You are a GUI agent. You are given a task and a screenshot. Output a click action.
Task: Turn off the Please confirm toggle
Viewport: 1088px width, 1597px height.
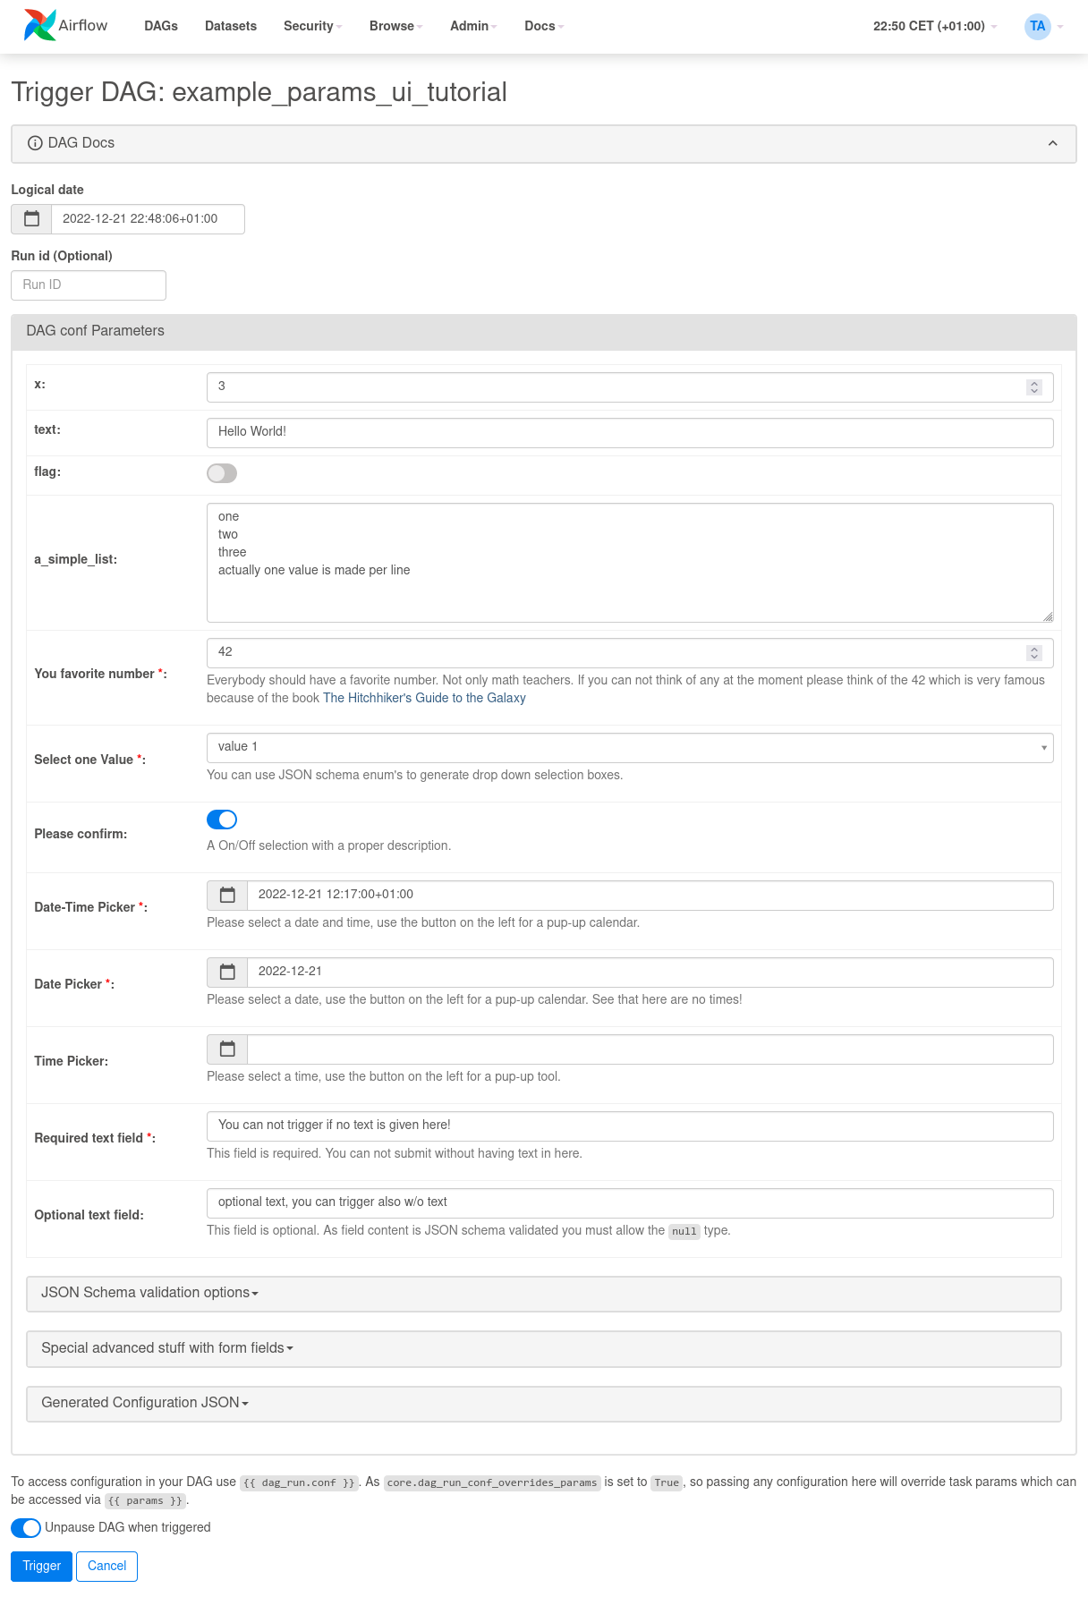click(222, 820)
